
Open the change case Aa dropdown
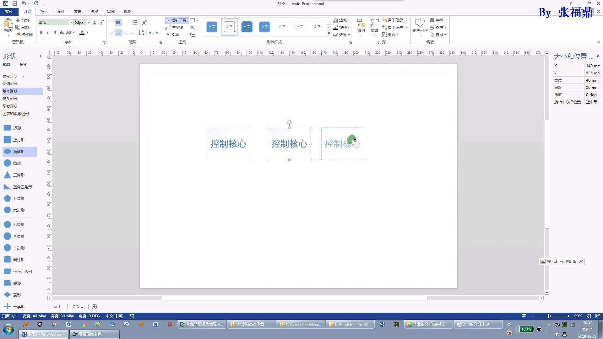coord(70,32)
